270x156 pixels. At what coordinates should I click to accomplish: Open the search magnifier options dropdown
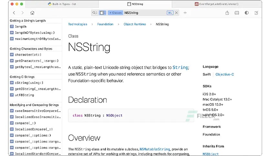(95, 13)
